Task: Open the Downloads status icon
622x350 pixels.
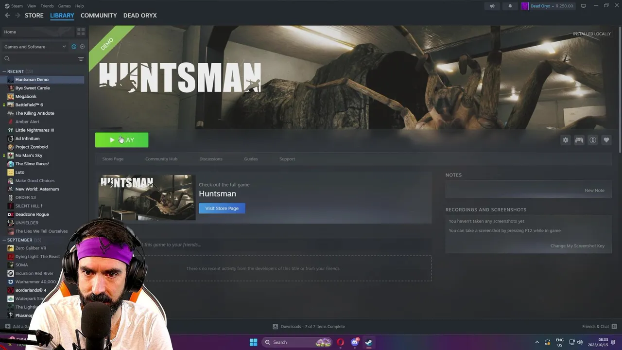Action: click(x=275, y=327)
